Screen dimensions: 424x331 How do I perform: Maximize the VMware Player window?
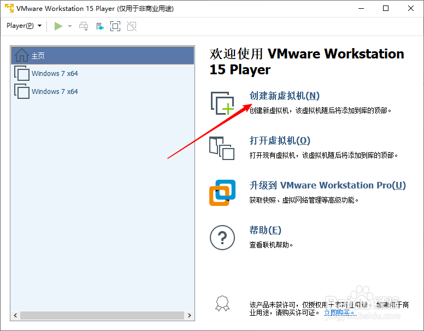click(386, 8)
